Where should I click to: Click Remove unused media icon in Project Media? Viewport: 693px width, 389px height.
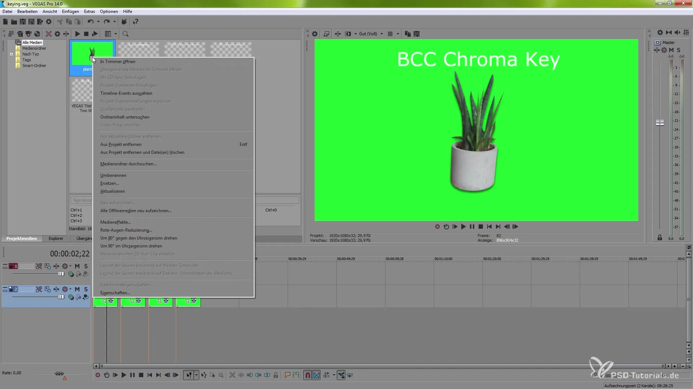pos(11,34)
